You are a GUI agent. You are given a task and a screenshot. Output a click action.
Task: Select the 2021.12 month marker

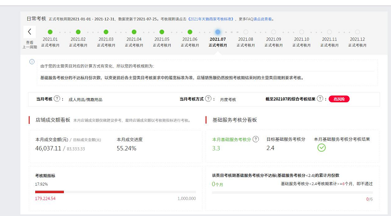tap(357, 32)
